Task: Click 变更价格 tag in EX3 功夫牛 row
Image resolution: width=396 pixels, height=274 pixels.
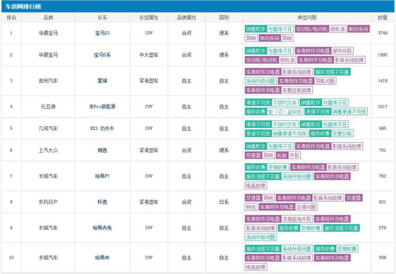Action: 342,133
